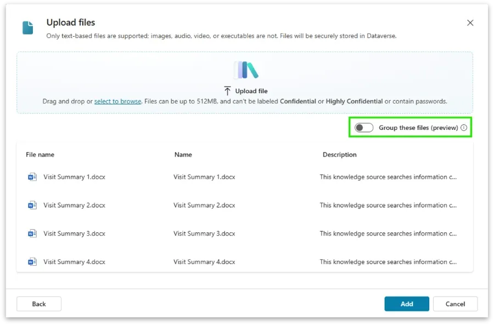The height and width of the screenshot is (325, 494).
Task: Click the Word icon beside Visit Summary 1.docx
Action: click(32, 176)
